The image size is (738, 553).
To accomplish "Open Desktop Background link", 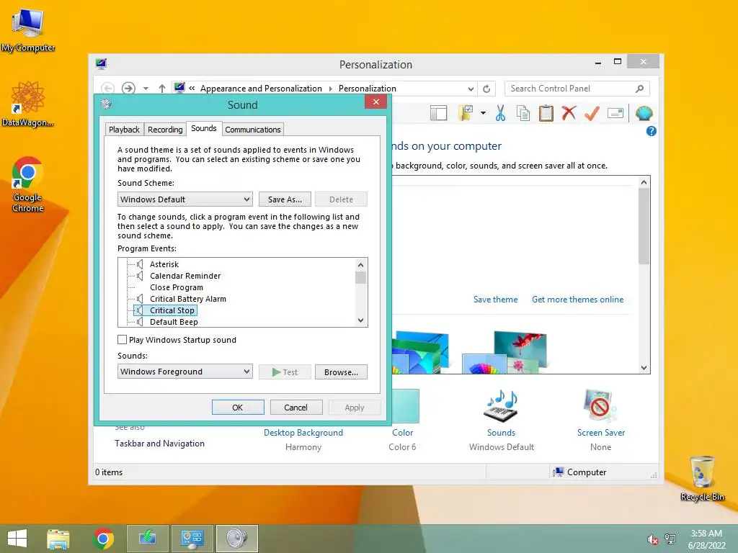I will coord(303,433).
